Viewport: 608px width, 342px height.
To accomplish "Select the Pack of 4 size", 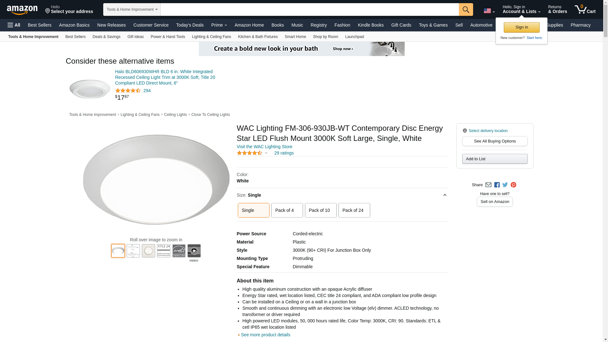I will coord(287,210).
